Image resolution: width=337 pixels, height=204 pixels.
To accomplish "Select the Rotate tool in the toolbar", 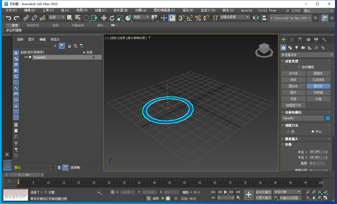I will tap(112, 18).
